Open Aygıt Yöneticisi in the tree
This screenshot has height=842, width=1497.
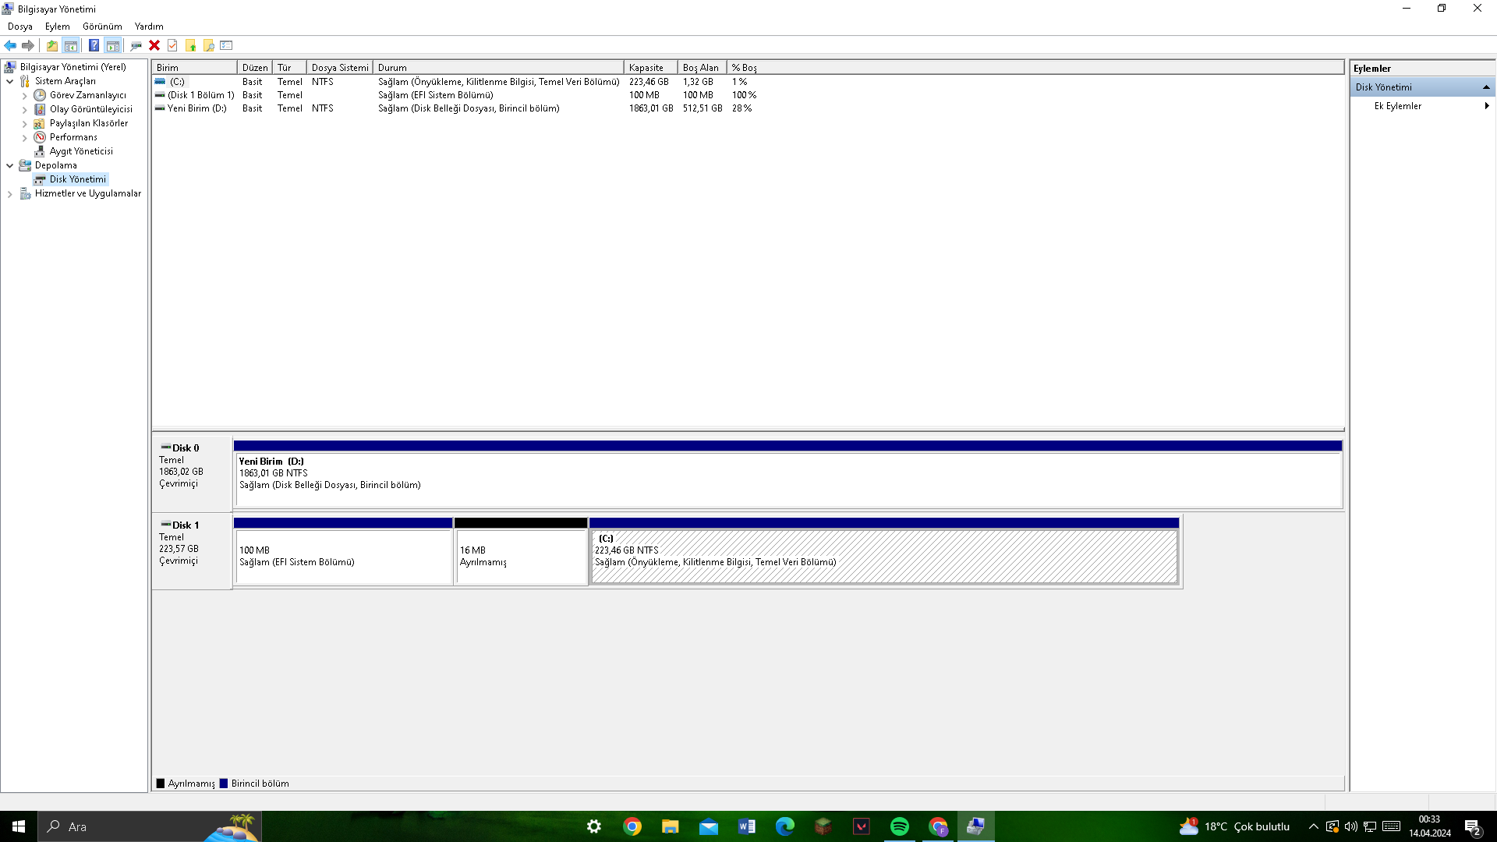click(x=81, y=151)
